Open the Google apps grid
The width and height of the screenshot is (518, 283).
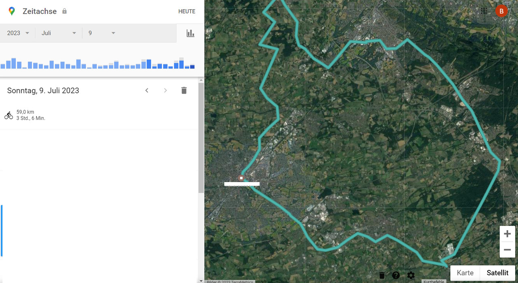tap(484, 11)
